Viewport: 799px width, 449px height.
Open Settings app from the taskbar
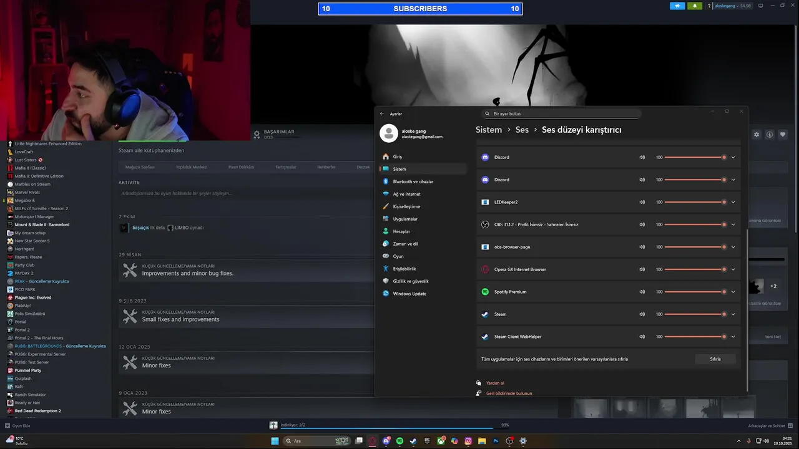pyautogui.click(x=523, y=441)
